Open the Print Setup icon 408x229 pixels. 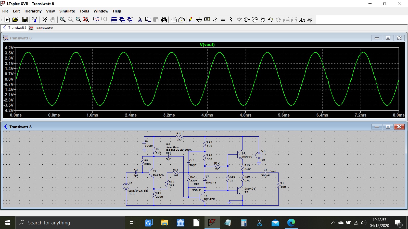[182, 20]
